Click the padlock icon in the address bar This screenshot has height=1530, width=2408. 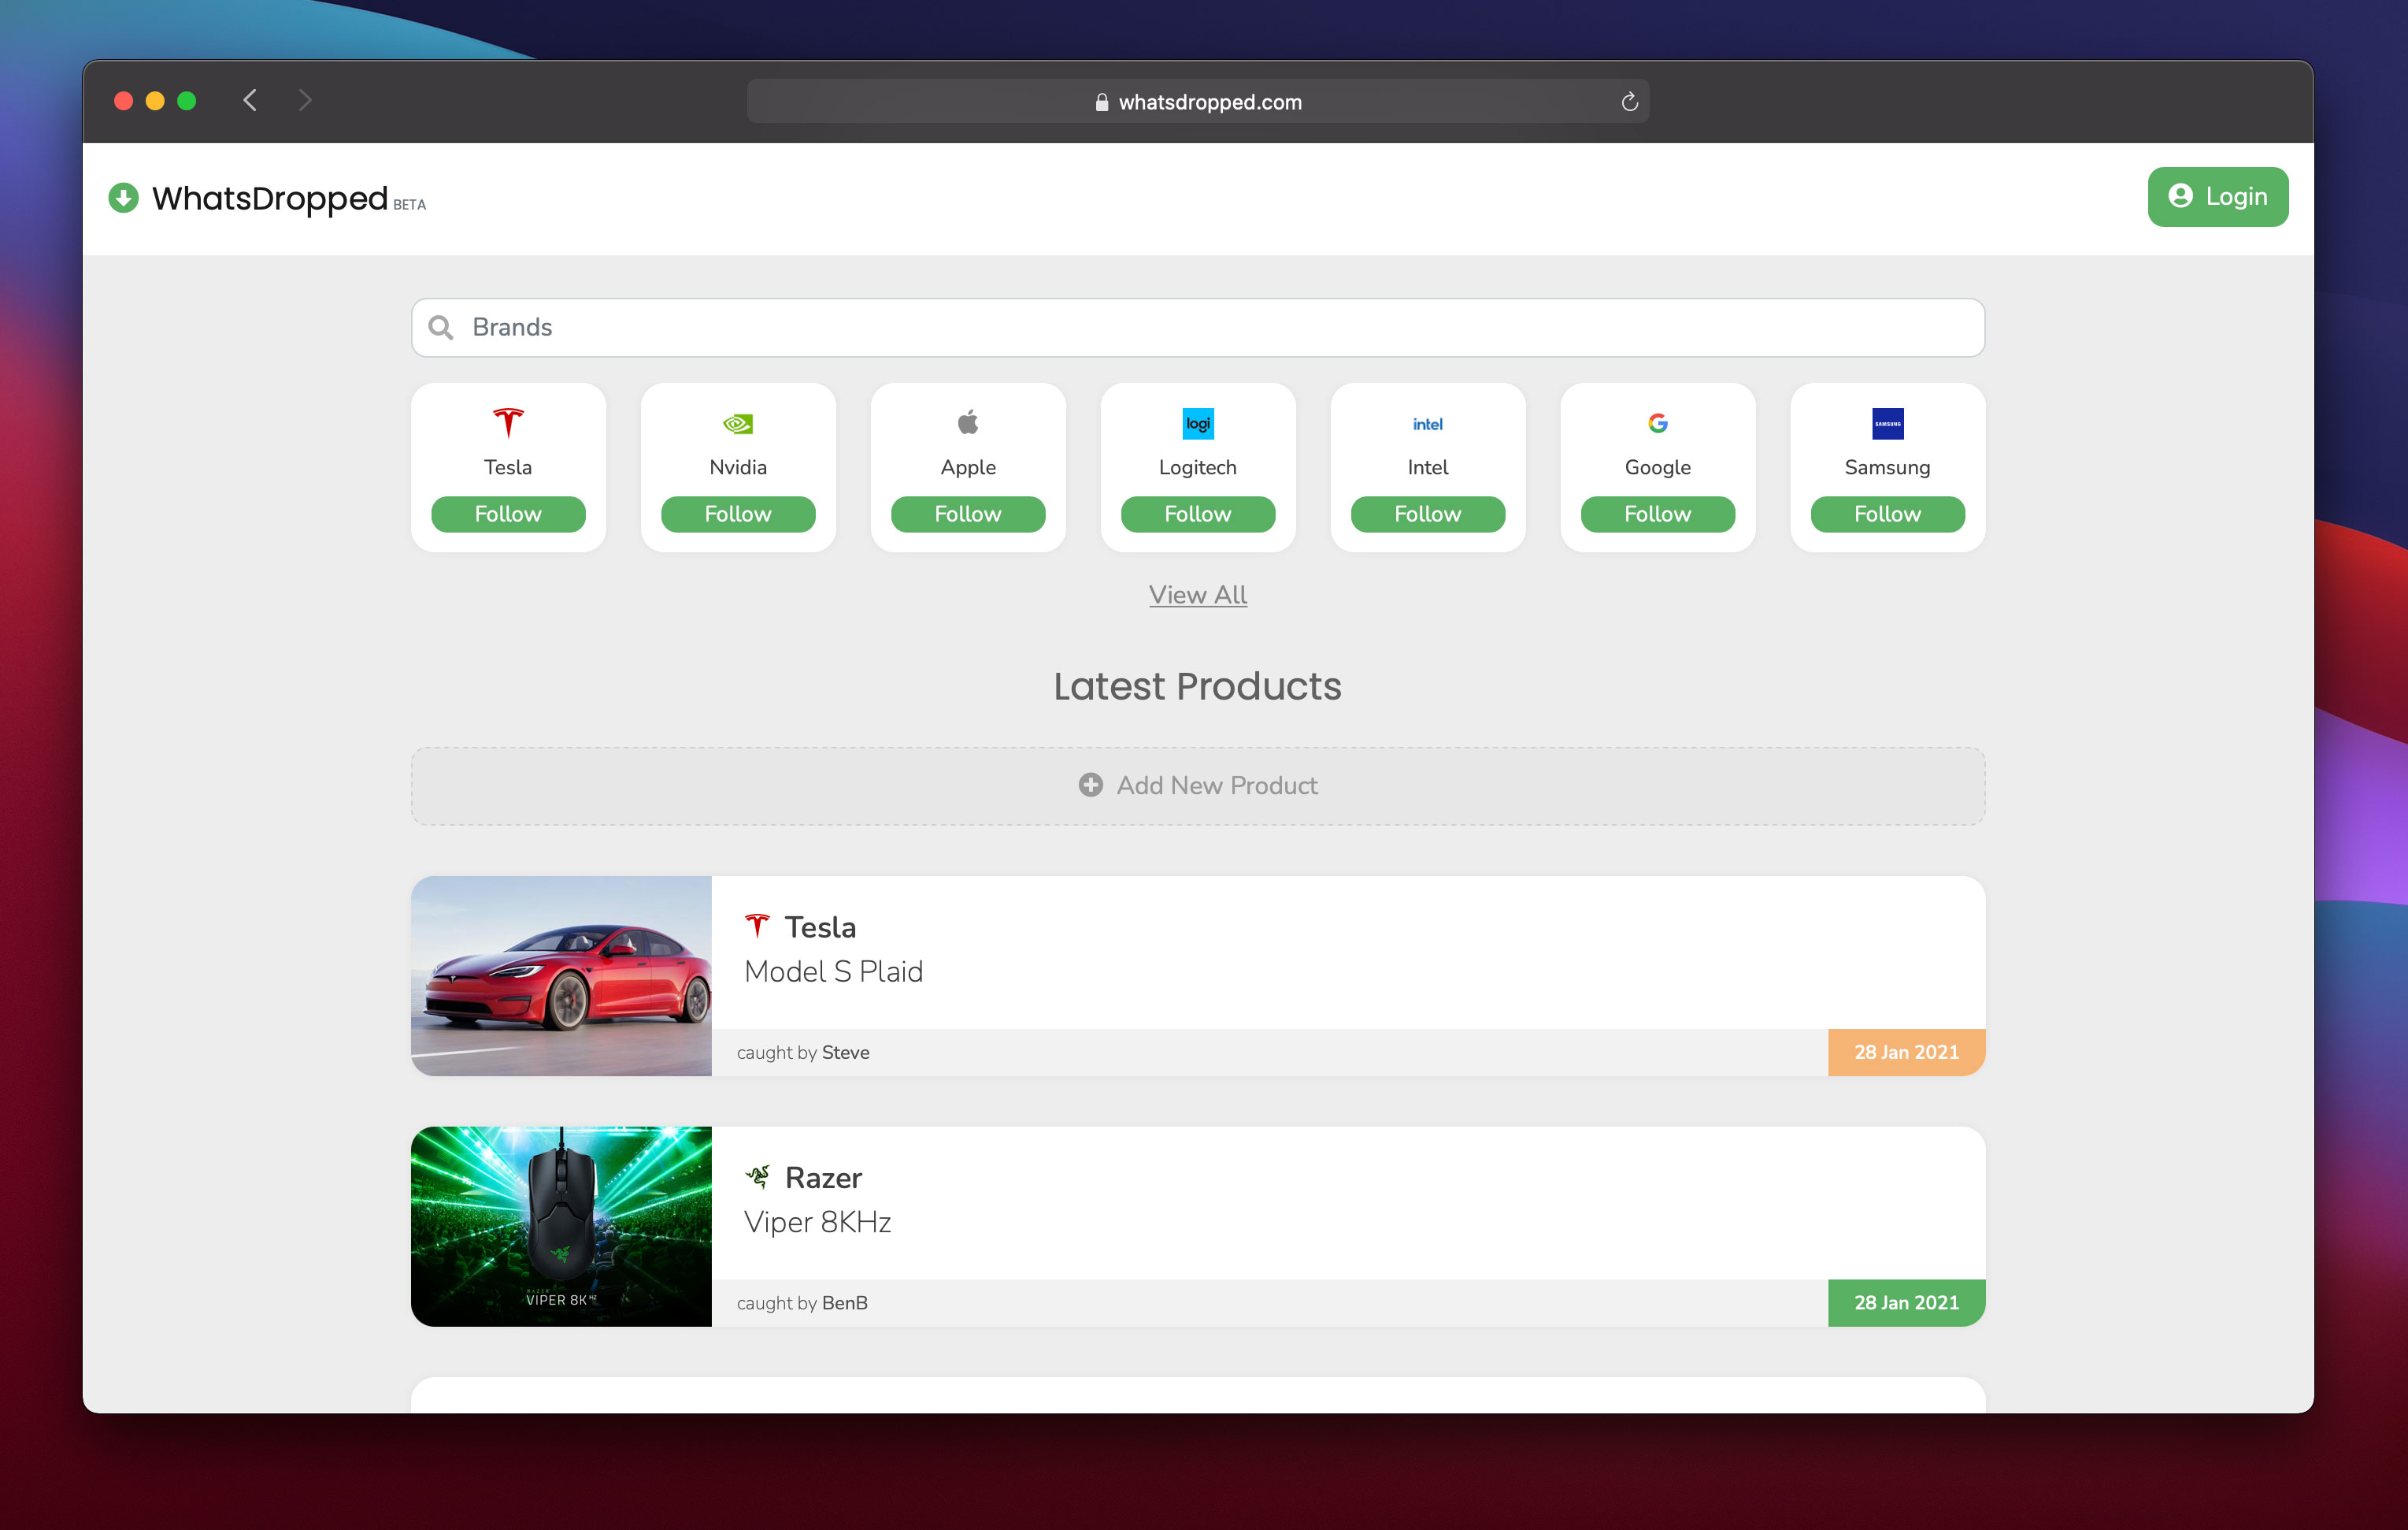coord(1101,102)
